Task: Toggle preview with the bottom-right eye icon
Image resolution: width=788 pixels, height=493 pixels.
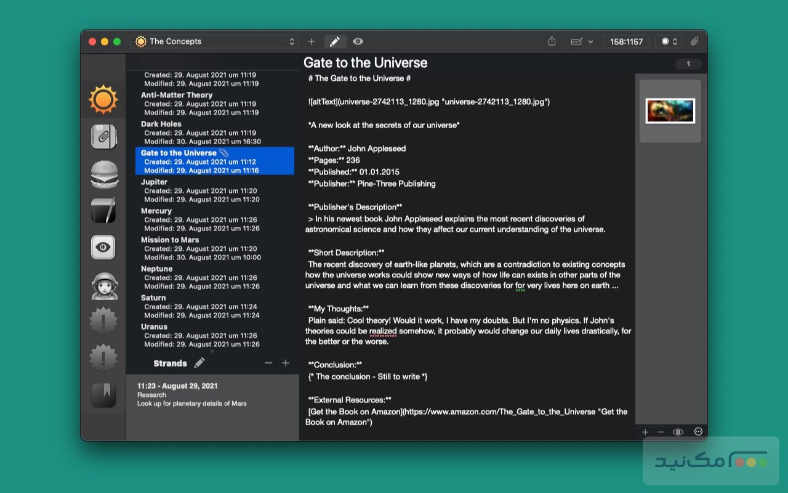Action: coord(678,431)
